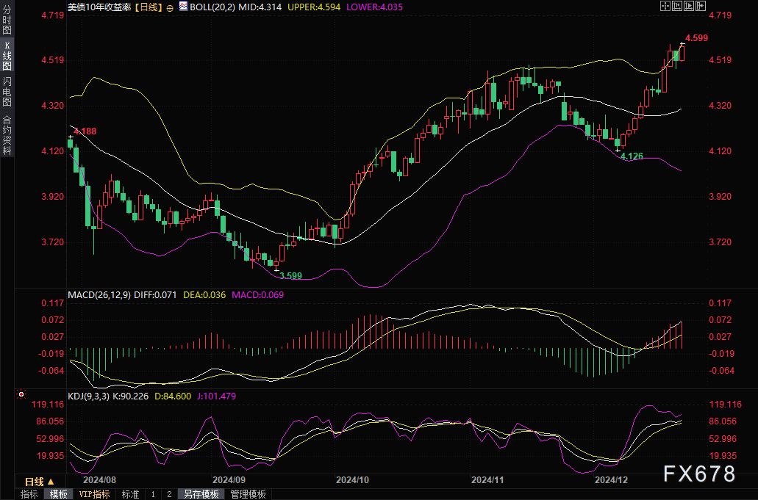Click the 另存模板 button
Viewport: 758px width, 500px height.
[x=201, y=494]
